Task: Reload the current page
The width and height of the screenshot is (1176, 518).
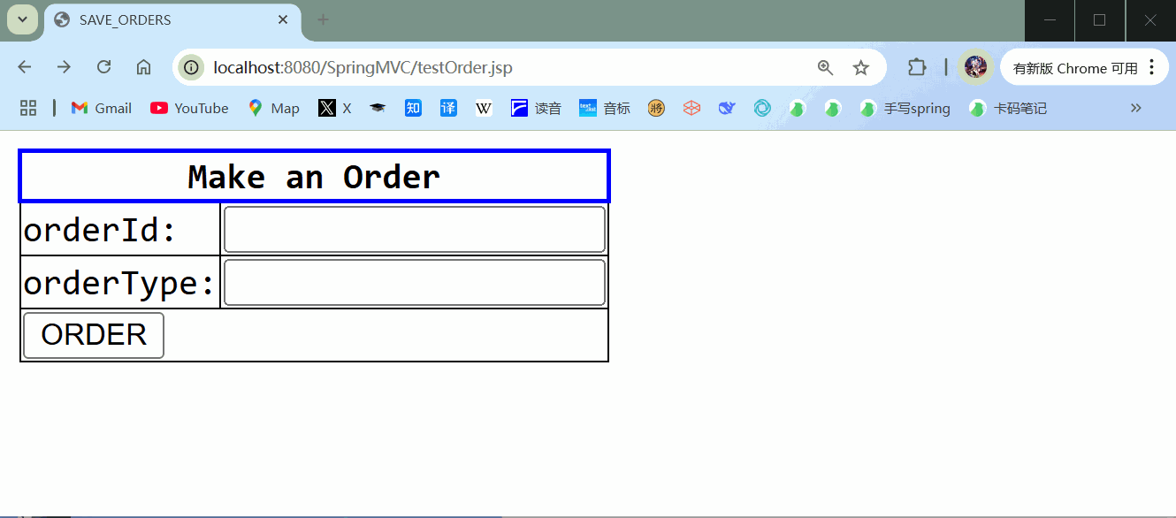Action: [103, 67]
